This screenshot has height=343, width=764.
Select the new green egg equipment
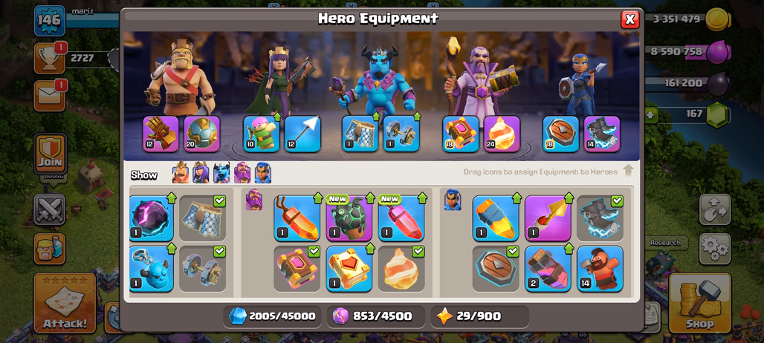click(349, 218)
